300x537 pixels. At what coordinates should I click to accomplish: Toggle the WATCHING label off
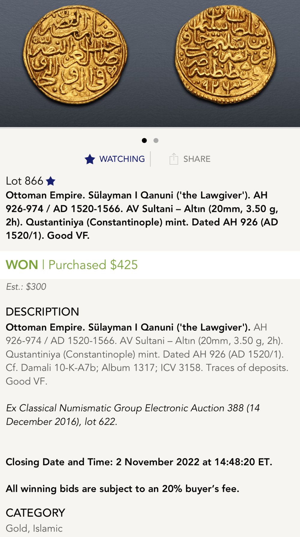(x=122, y=159)
